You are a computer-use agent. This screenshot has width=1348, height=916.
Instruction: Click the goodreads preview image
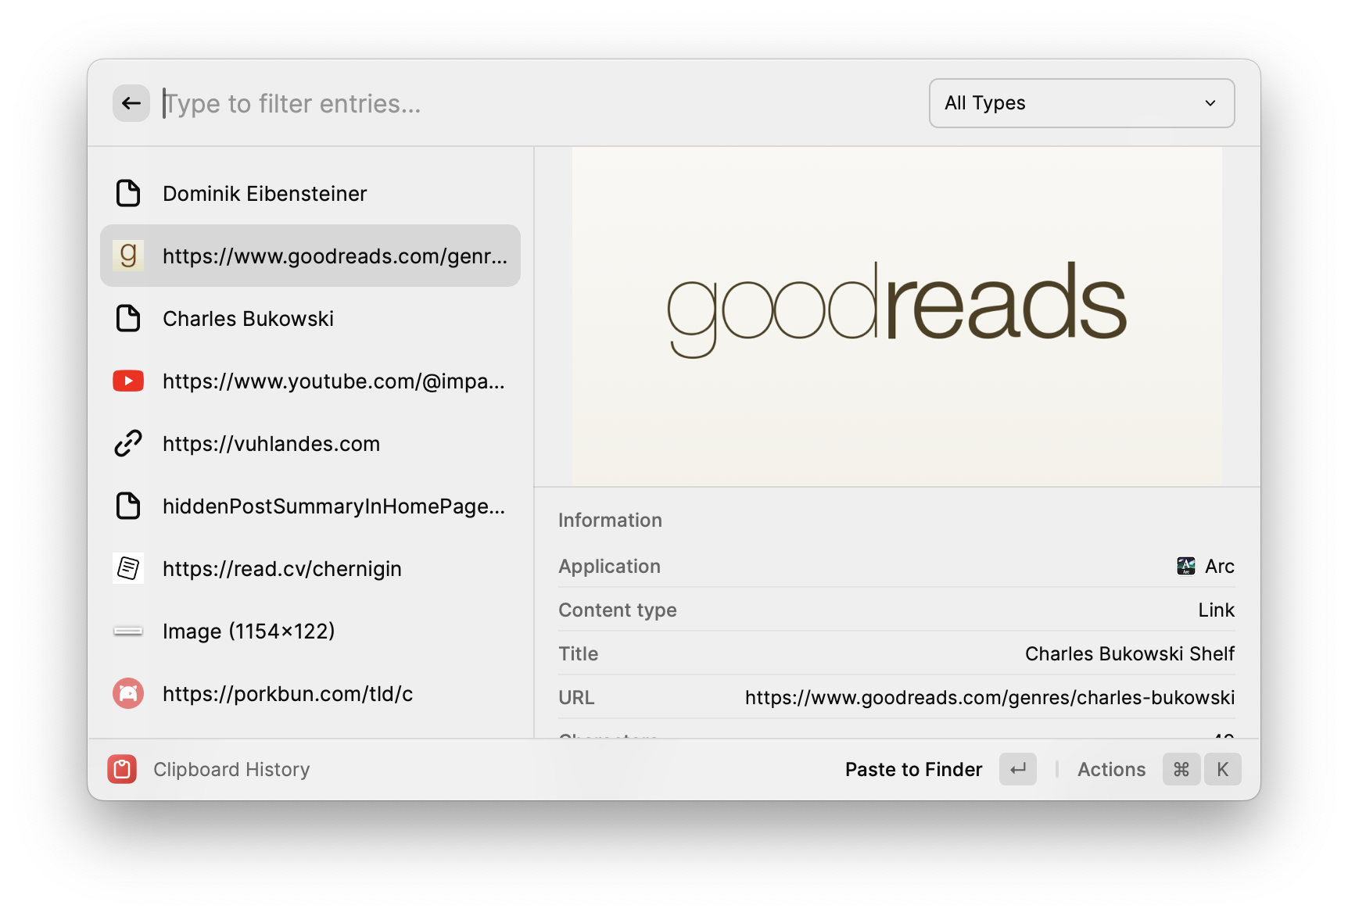(x=897, y=316)
